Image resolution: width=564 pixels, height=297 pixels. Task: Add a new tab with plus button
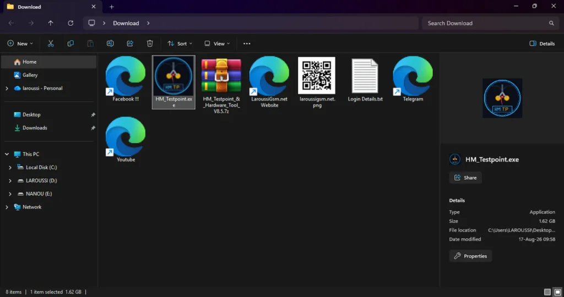111,7
